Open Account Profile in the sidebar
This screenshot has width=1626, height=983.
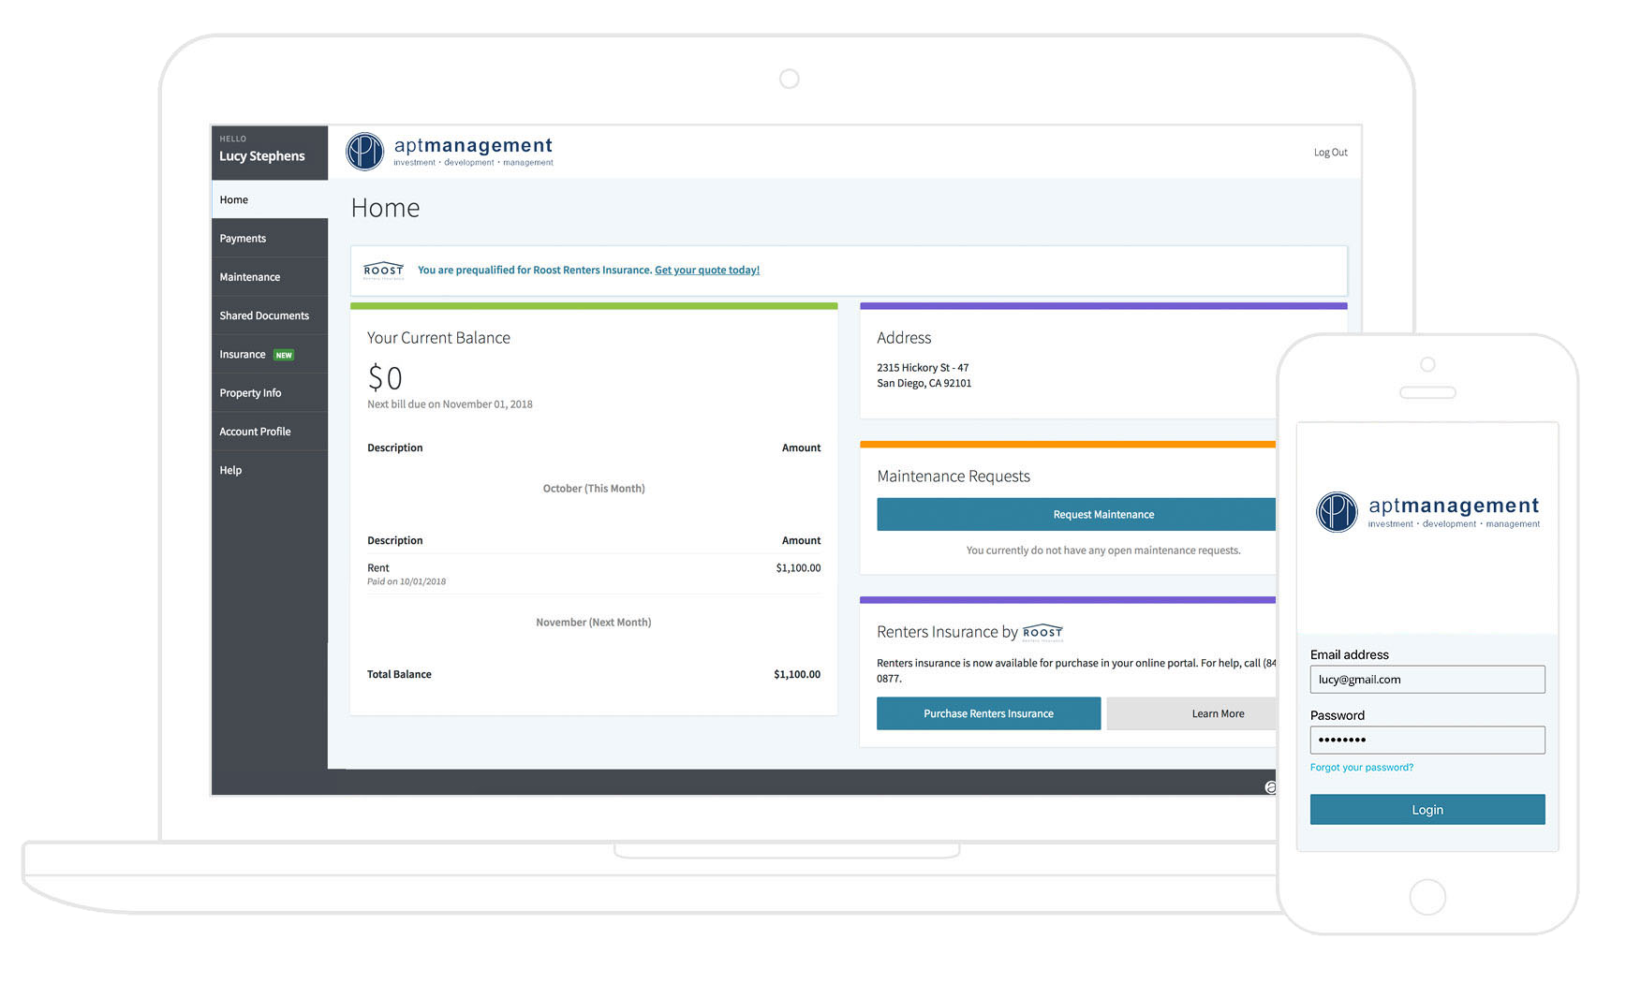255,432
